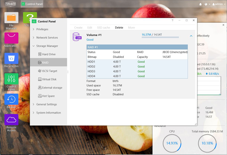Open the admin user dropdown
Viewport: 227px width, 155px height.
217,4
